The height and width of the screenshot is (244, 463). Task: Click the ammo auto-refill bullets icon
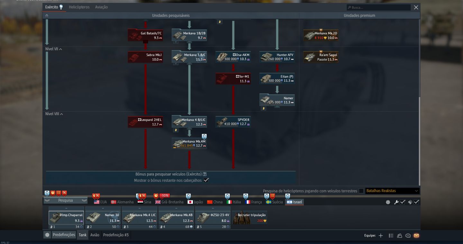410,202
